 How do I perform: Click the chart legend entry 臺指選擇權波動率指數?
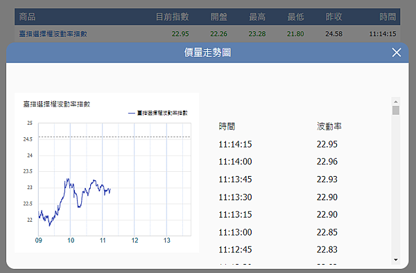[x=158, y=113]
